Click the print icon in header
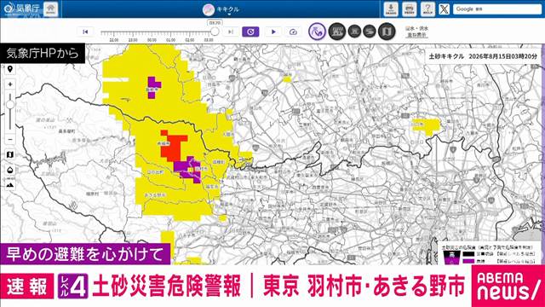 pos(410,9)
